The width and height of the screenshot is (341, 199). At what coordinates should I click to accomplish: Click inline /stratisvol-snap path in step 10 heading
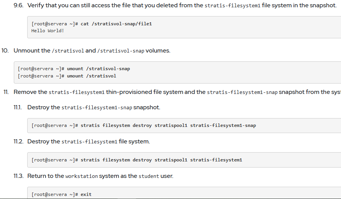[121, 51]
